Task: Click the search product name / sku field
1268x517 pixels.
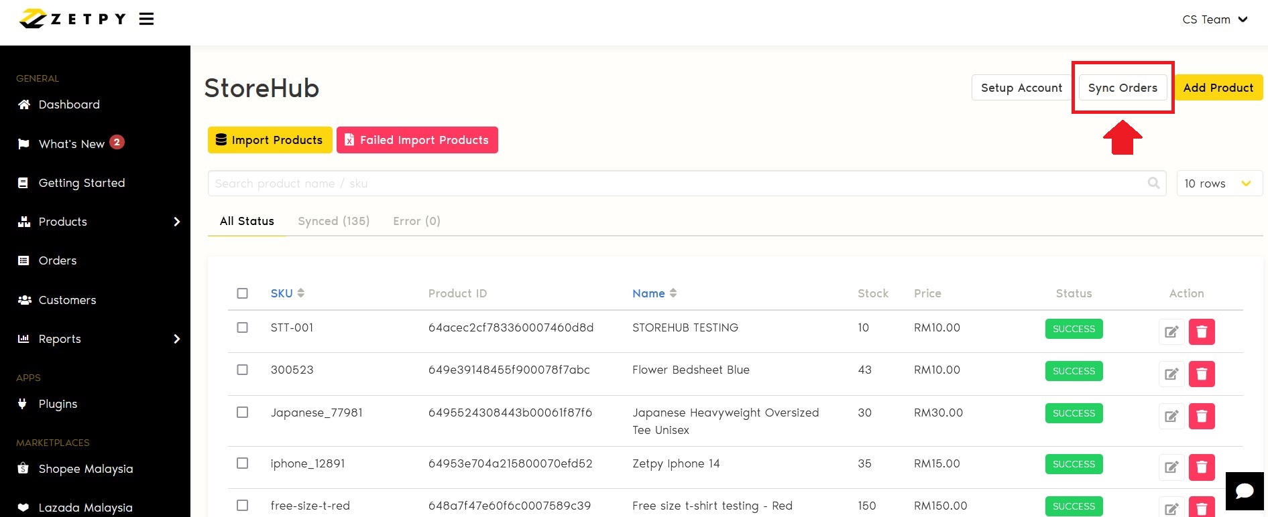Action: coord(671,183)
